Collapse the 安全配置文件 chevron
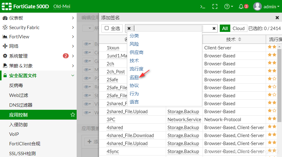 pyautogui.click(x=73, y=75)
